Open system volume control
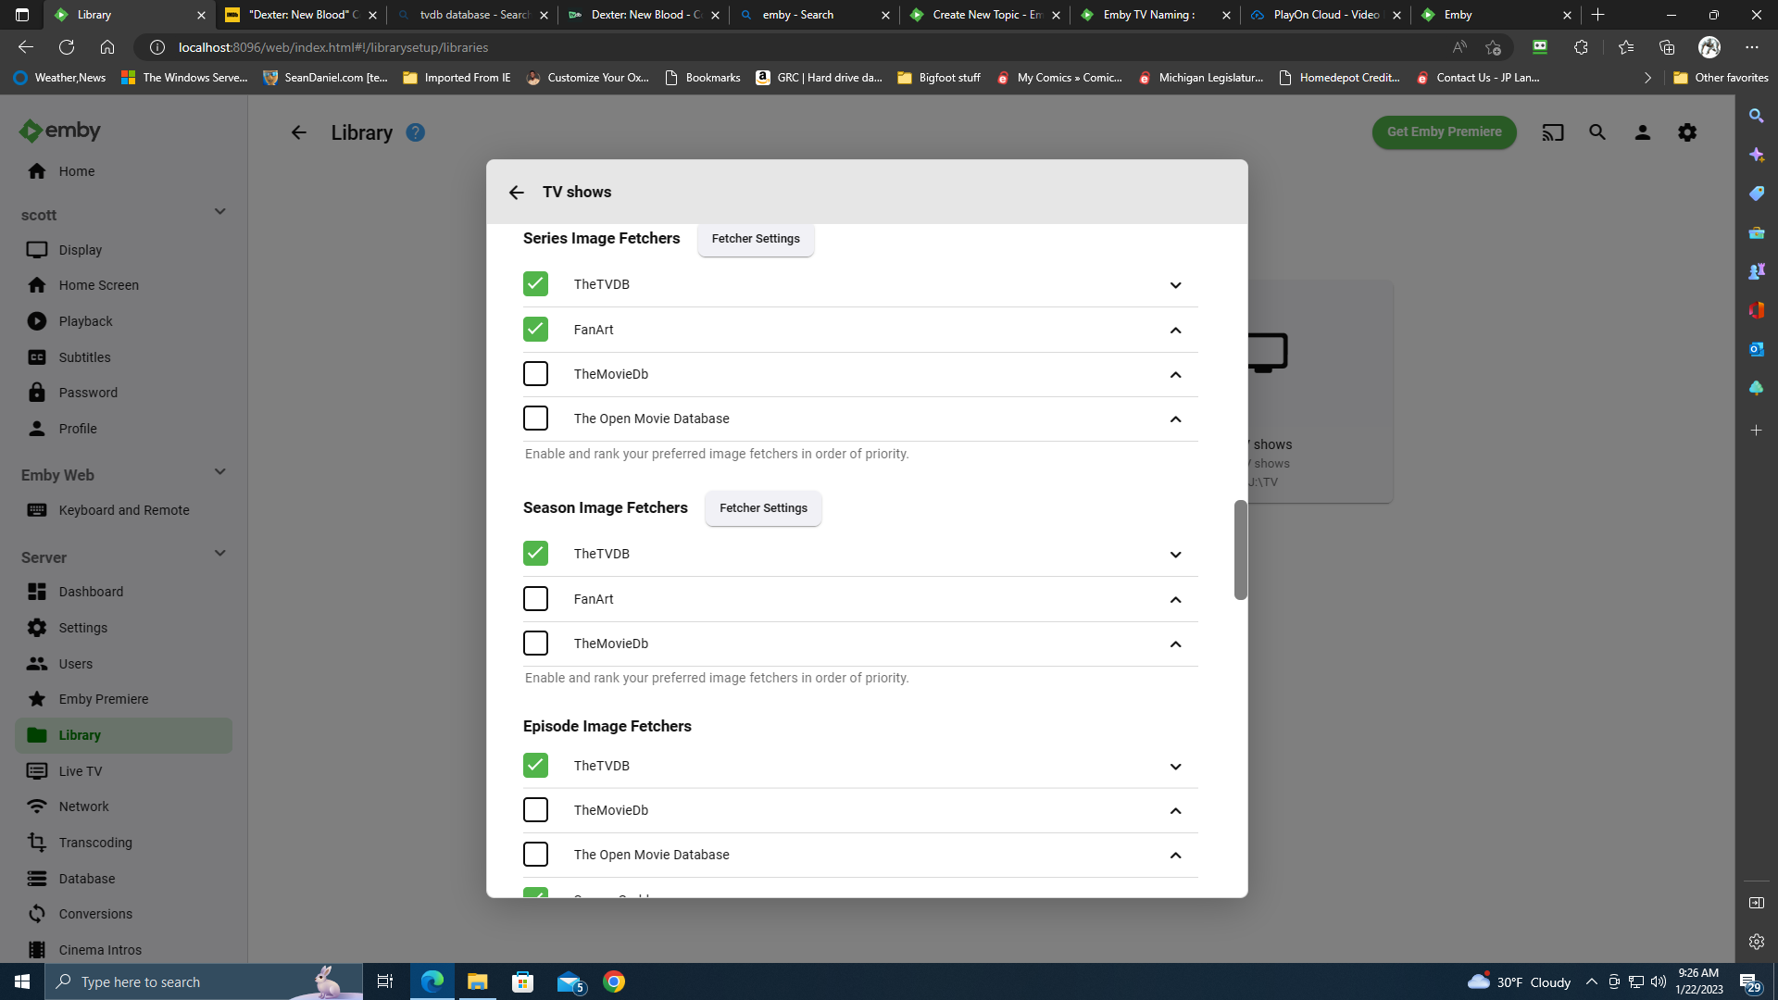1778x1000 pixels. pyautogui.click(x=1659, y=981)
